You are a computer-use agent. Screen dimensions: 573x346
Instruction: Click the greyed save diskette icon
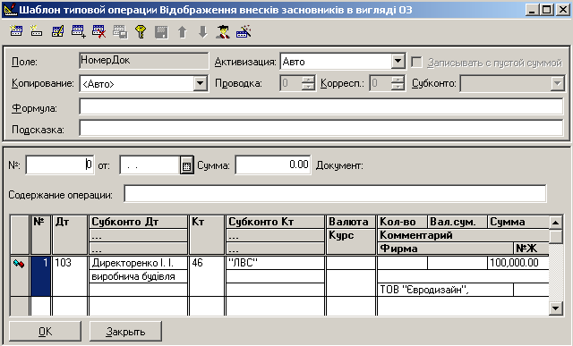point(161,31)
